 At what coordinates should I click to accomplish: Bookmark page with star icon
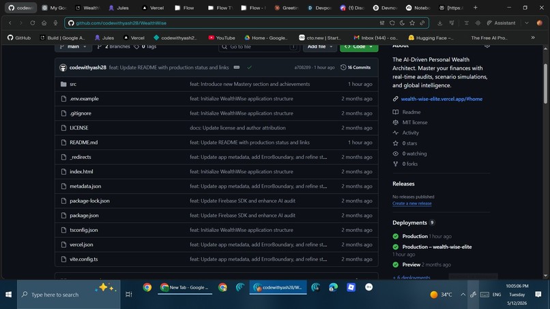click(412, 23)
